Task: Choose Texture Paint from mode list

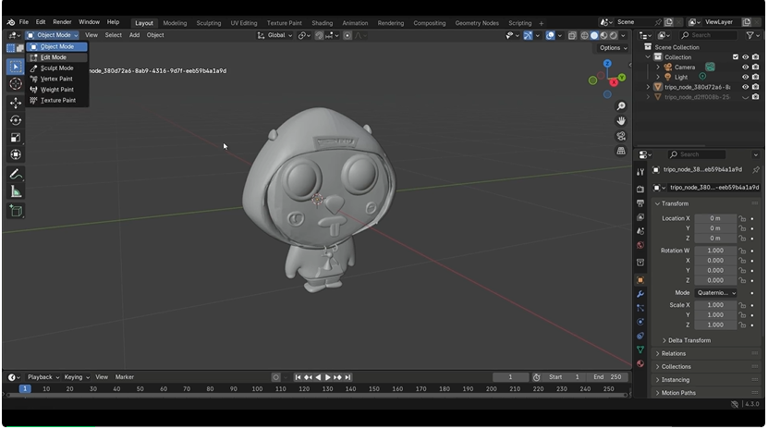Action: pos(56,101)
